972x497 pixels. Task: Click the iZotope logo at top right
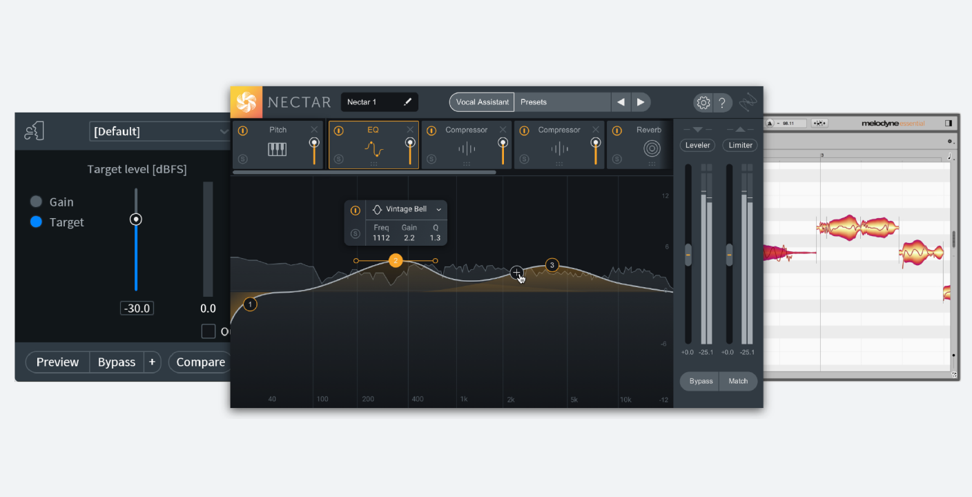748,102
